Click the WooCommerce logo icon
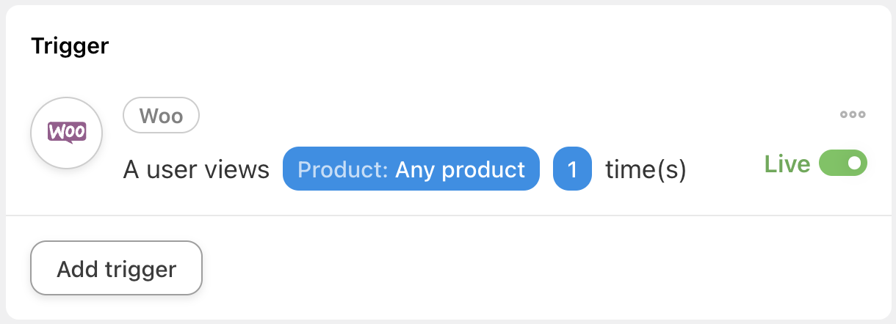Image resolution: width=896 pixels, height=324 pixels. [x=67, y=132]
